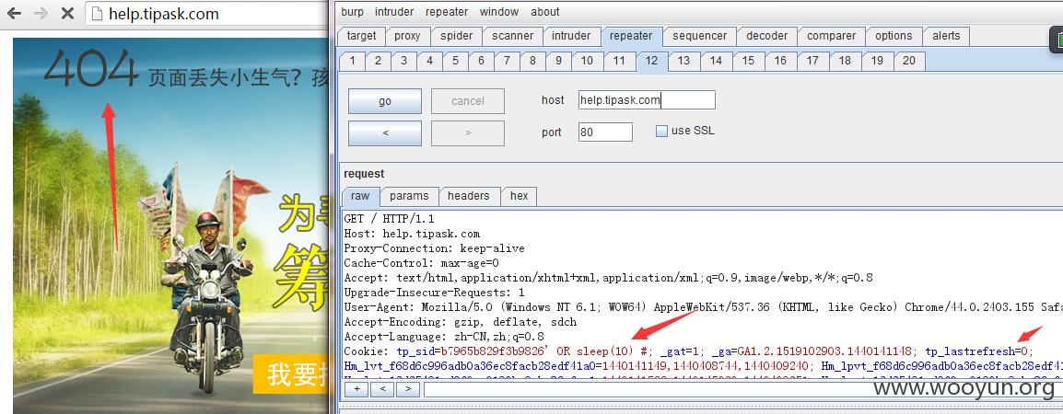Select repeater request tab 6

point(481,61)
